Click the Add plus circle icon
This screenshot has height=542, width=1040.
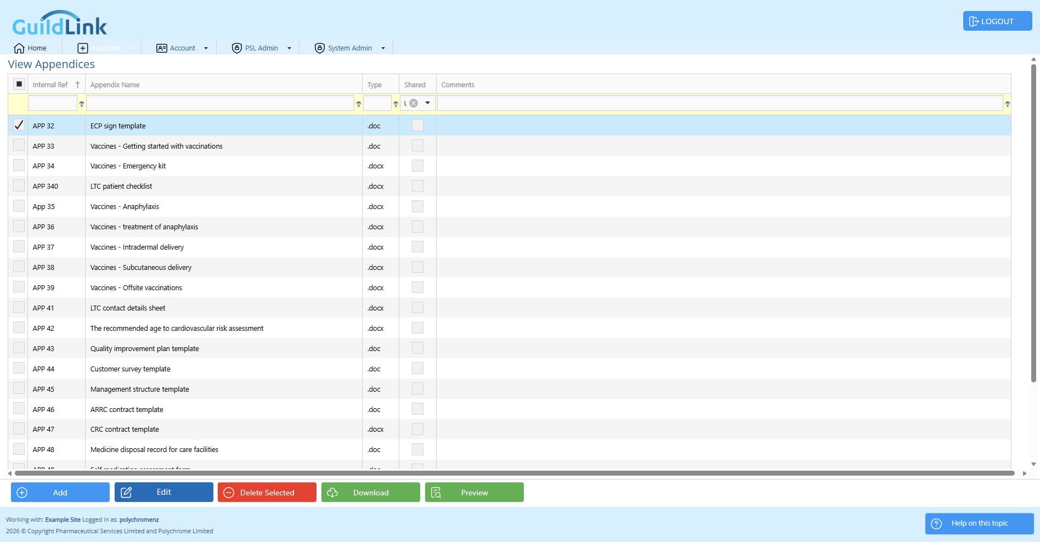pos(22,493)
